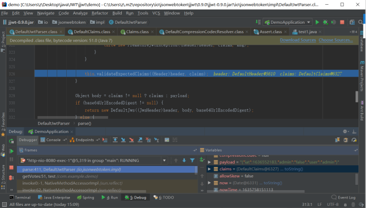Resume program with the green play icon
The image size is (366, 208).
point(11,151)
